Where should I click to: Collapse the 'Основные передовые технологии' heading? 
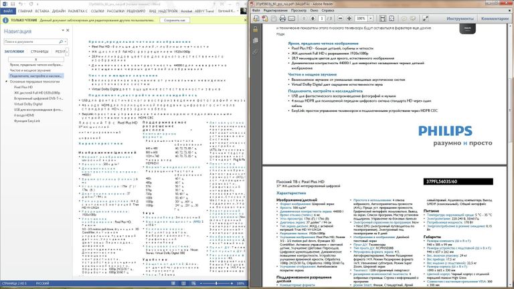tap(6, 82)
